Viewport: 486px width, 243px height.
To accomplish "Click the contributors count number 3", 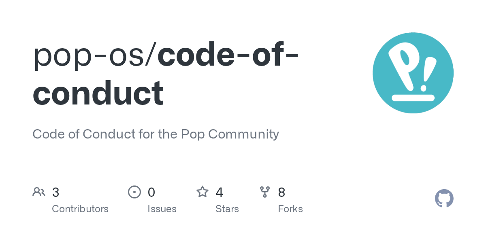I will click(56, 192).
